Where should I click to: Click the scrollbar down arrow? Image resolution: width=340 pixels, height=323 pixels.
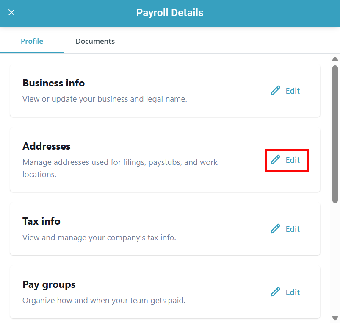(335, 318)
